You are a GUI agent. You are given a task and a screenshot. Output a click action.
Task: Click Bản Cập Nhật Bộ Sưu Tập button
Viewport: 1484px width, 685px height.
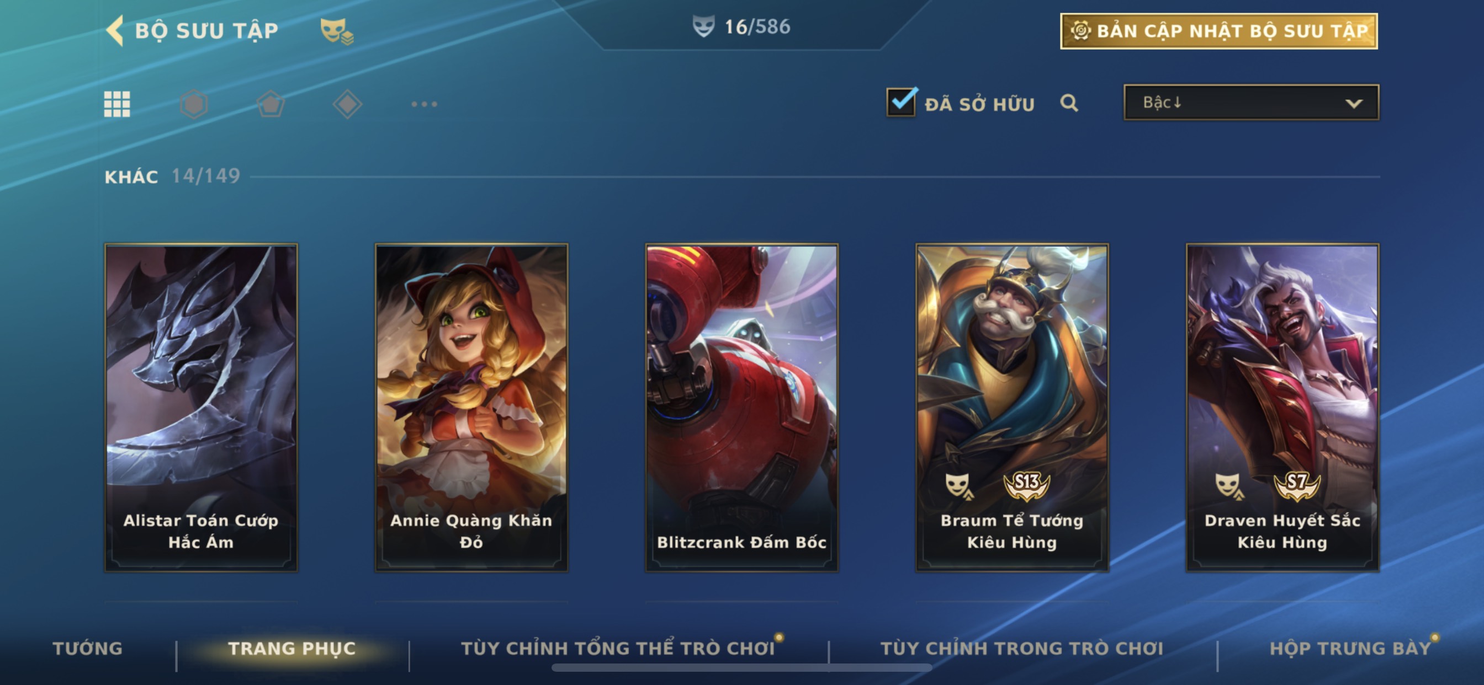(1219, 31)
